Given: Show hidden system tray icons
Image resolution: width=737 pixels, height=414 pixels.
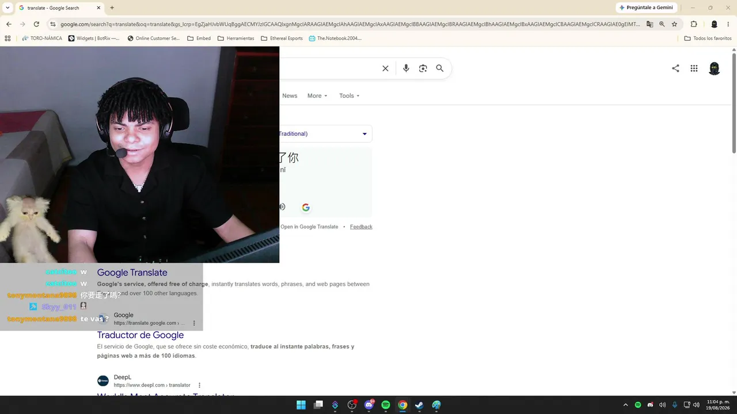Looking at the screenshot, I should (x=626, y=405).
